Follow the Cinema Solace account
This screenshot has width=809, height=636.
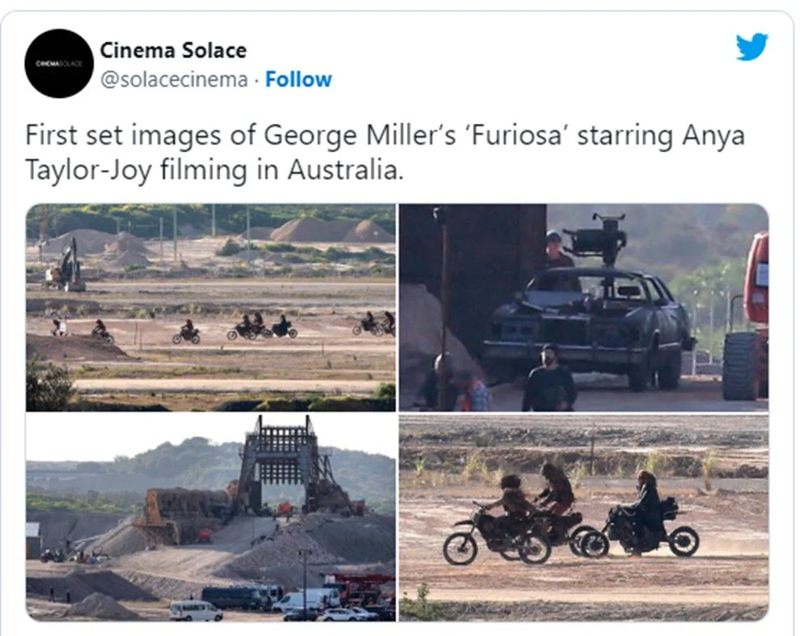(x=299, y=79)
